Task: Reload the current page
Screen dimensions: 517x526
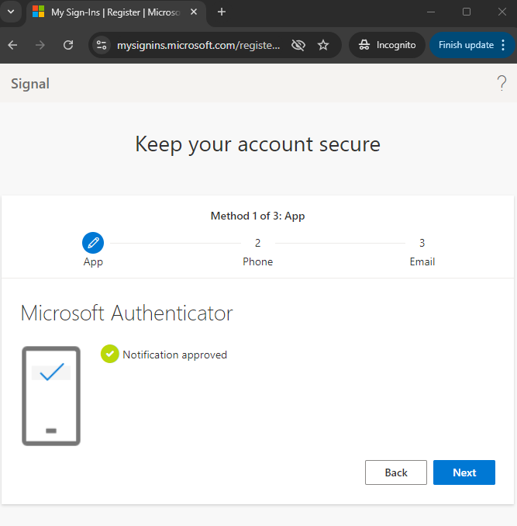Action: coord(68,45)
